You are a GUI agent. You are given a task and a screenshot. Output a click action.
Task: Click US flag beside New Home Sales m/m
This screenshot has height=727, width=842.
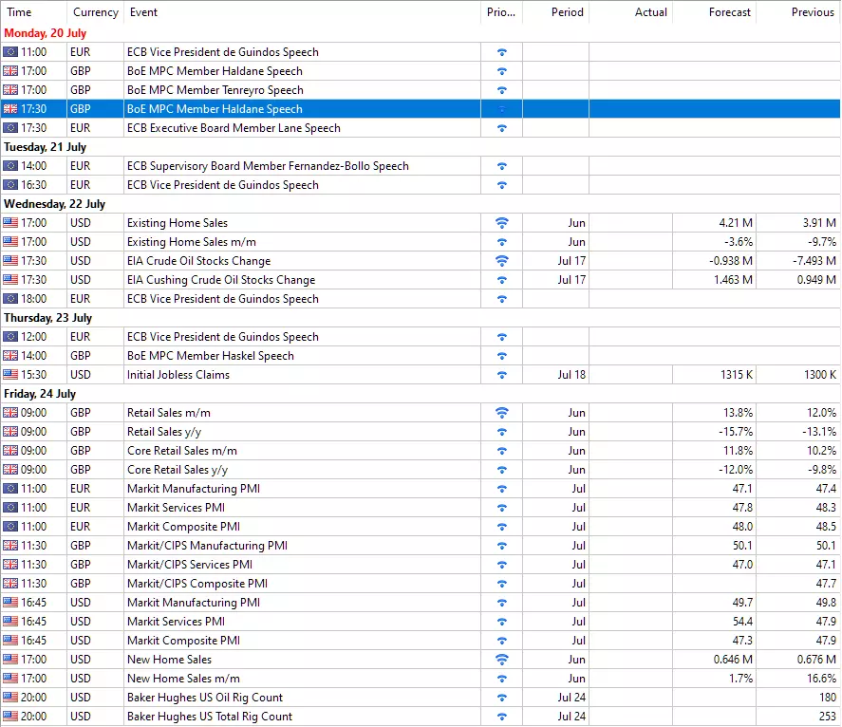[x=10, y=679]
